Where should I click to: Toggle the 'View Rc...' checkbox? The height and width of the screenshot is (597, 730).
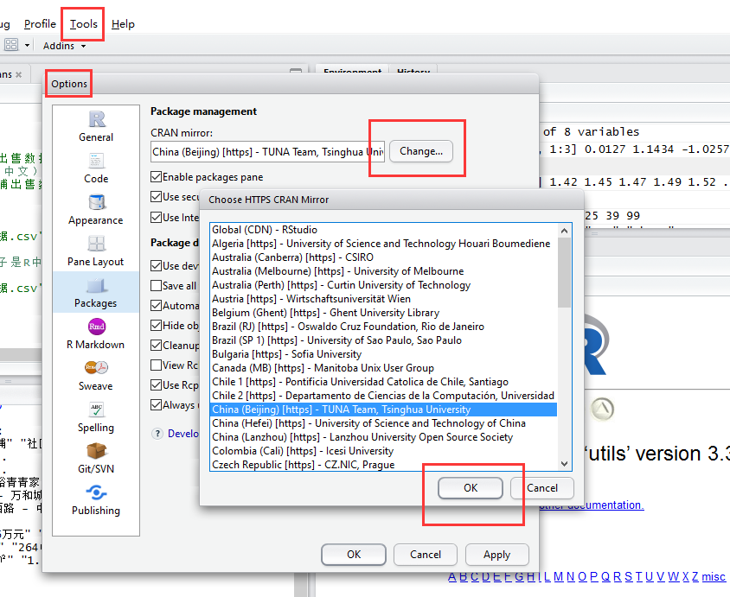pyautogui.click(x=156, y=365)
